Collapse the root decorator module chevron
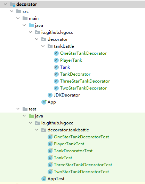Screen dimensions: 145x184 coord(5,4)
